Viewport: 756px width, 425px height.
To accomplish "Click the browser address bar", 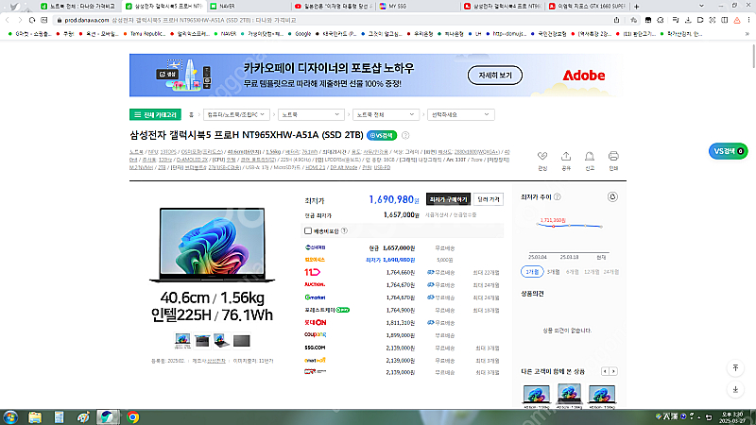I will [333, 20].
